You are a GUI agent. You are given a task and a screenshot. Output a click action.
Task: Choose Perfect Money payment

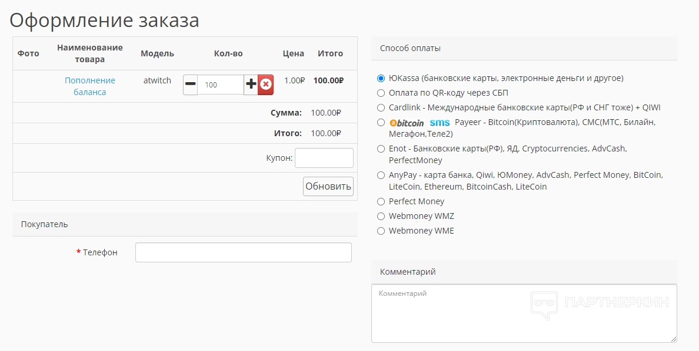pos(381,201)
